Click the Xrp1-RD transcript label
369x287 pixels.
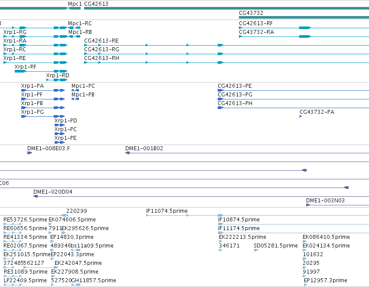58,76
